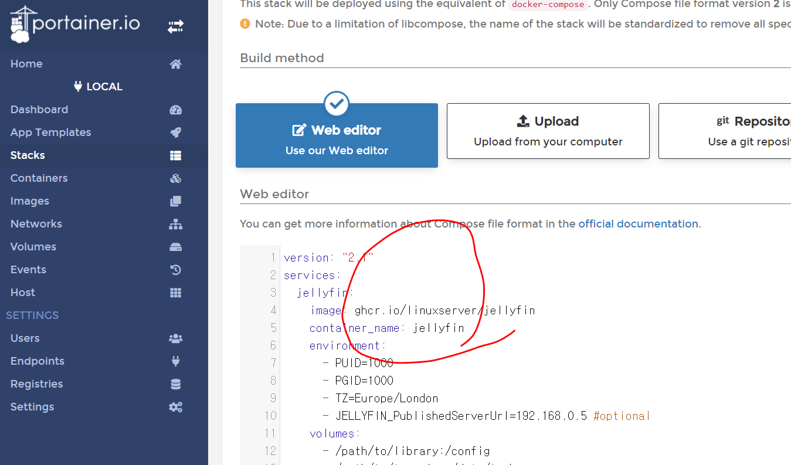Navigate to Networks

pos(104,224)
